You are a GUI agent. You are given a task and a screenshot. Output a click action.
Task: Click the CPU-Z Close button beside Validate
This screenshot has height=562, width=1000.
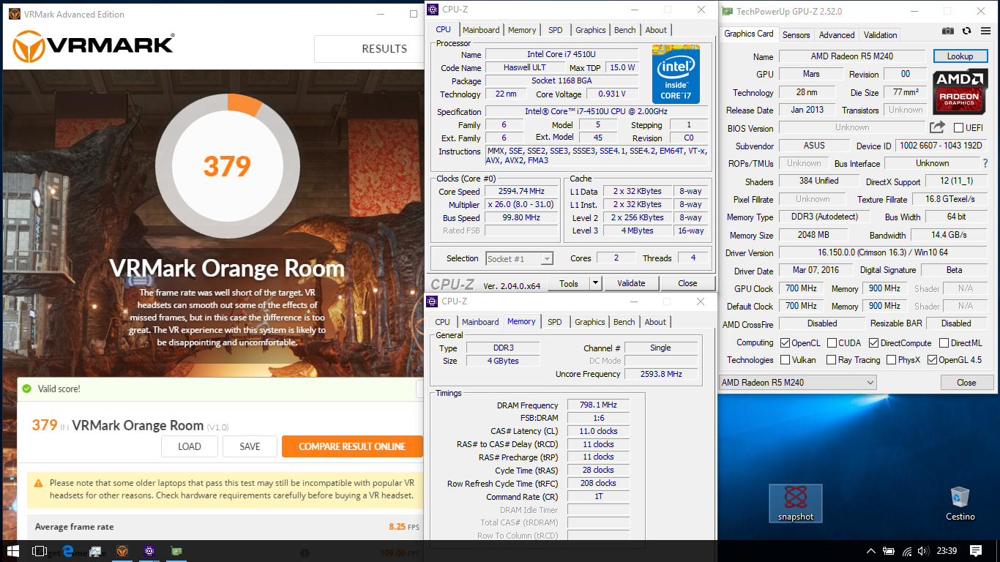[687, 283]
